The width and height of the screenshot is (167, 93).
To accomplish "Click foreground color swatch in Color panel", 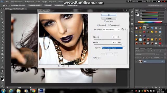I will pyautogui.click(x=136, y=13).
